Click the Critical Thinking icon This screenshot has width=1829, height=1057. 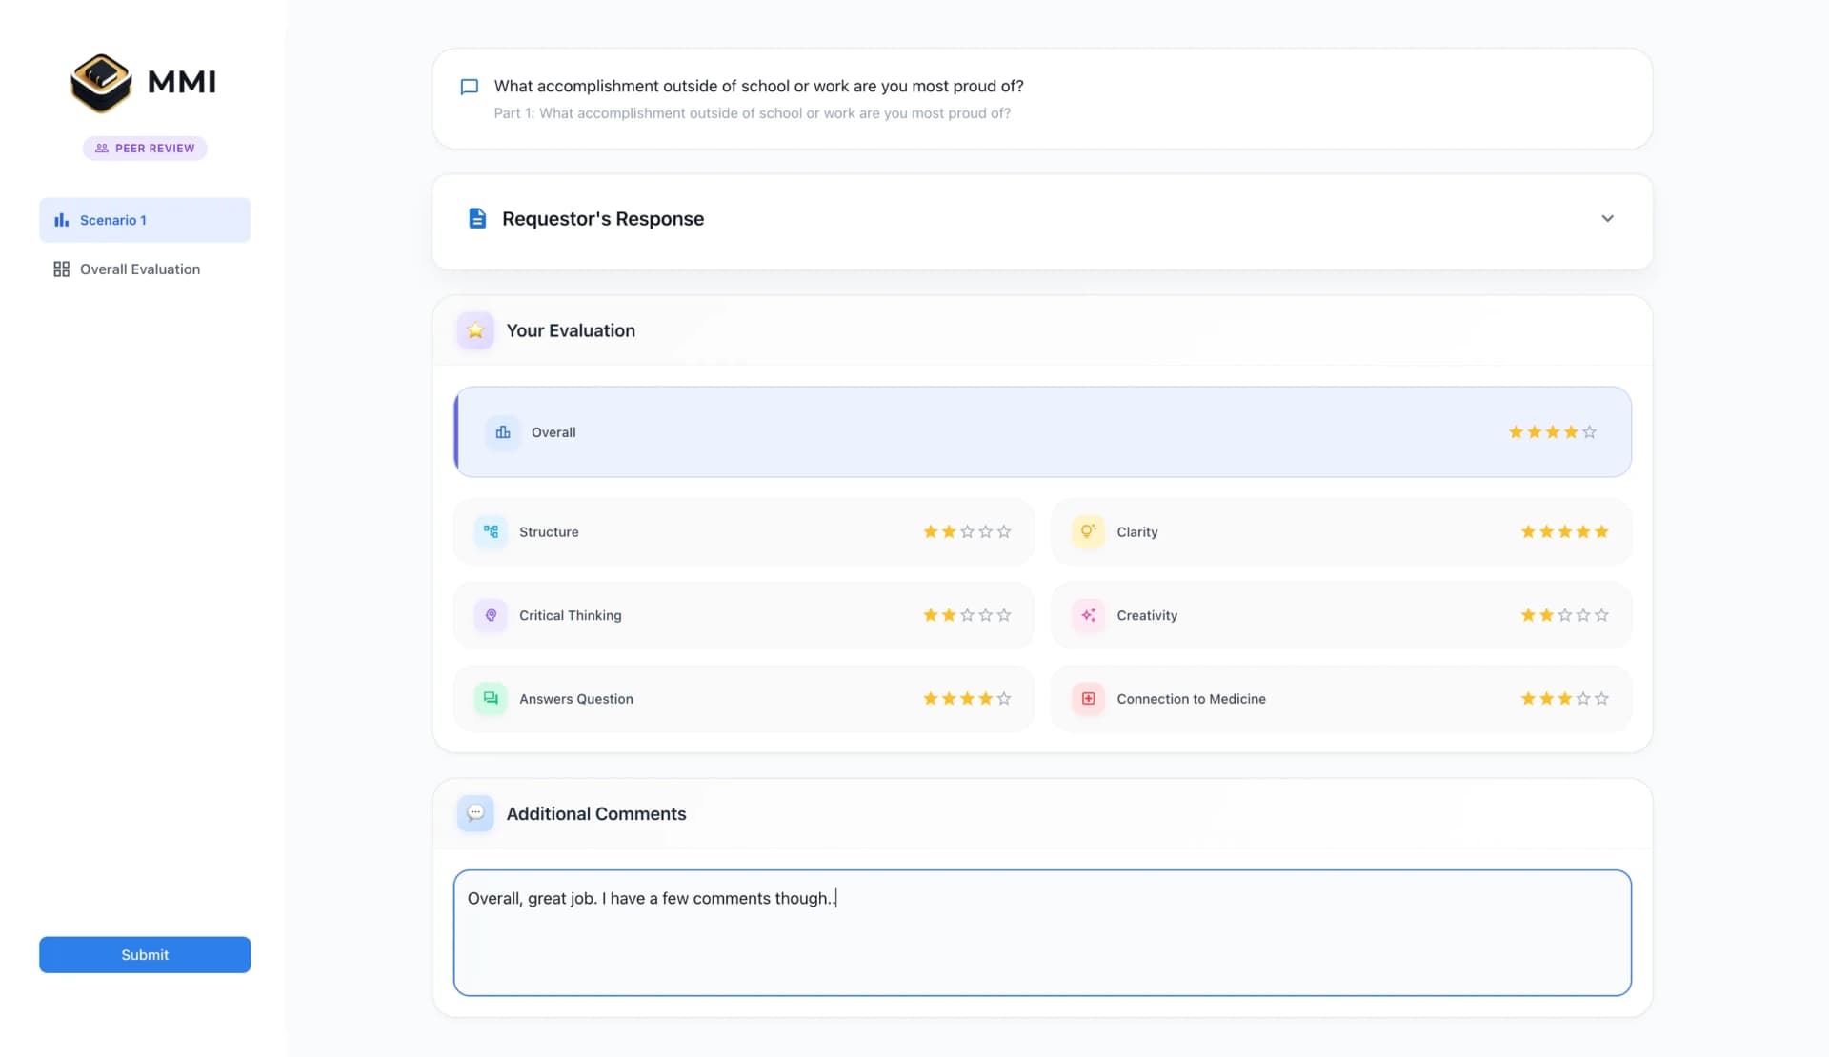click(x=491, y=615)
